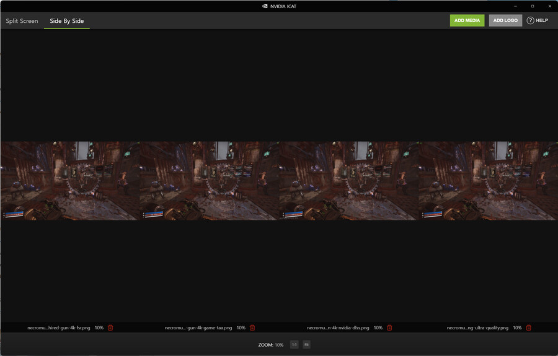Delete the 4k-nvidia-dlss.png media via trash icon

389,328
